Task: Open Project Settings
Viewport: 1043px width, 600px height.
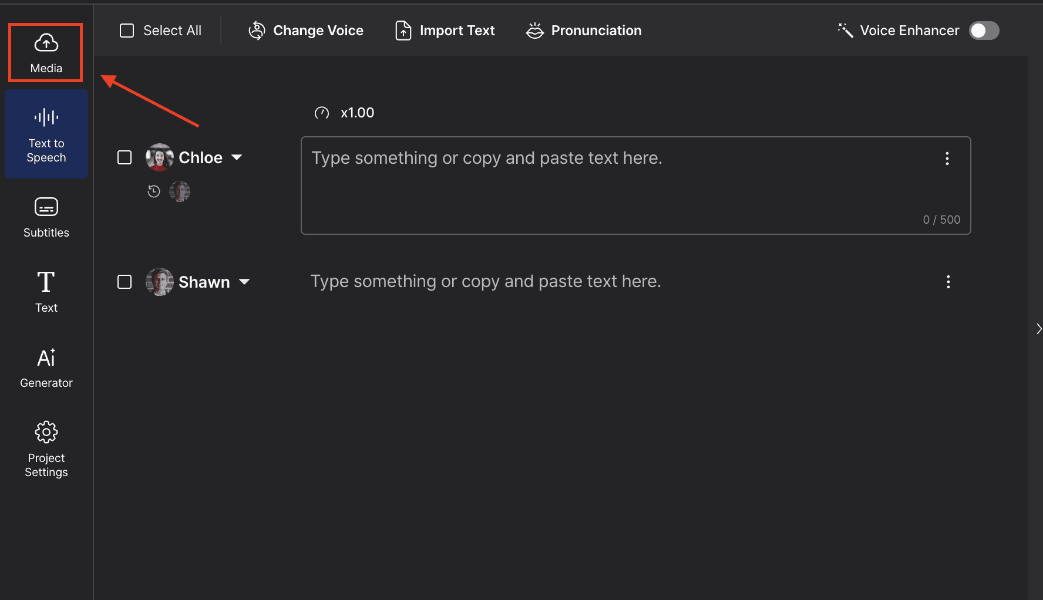Action: click(x=46, y=449)
